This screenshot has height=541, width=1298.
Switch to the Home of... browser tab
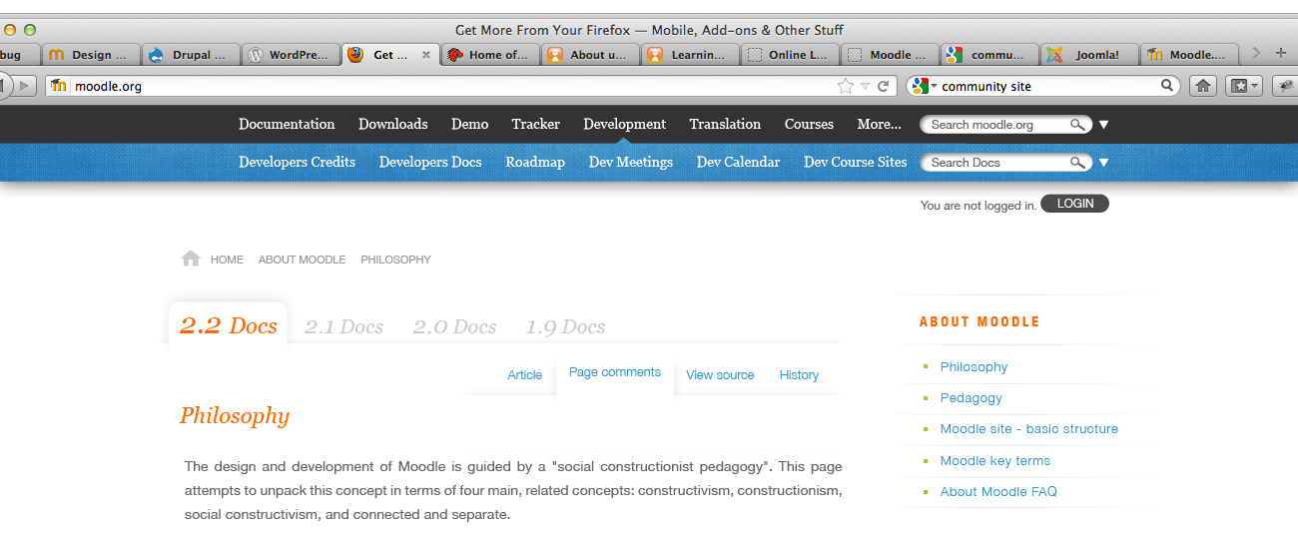point(489,55)
